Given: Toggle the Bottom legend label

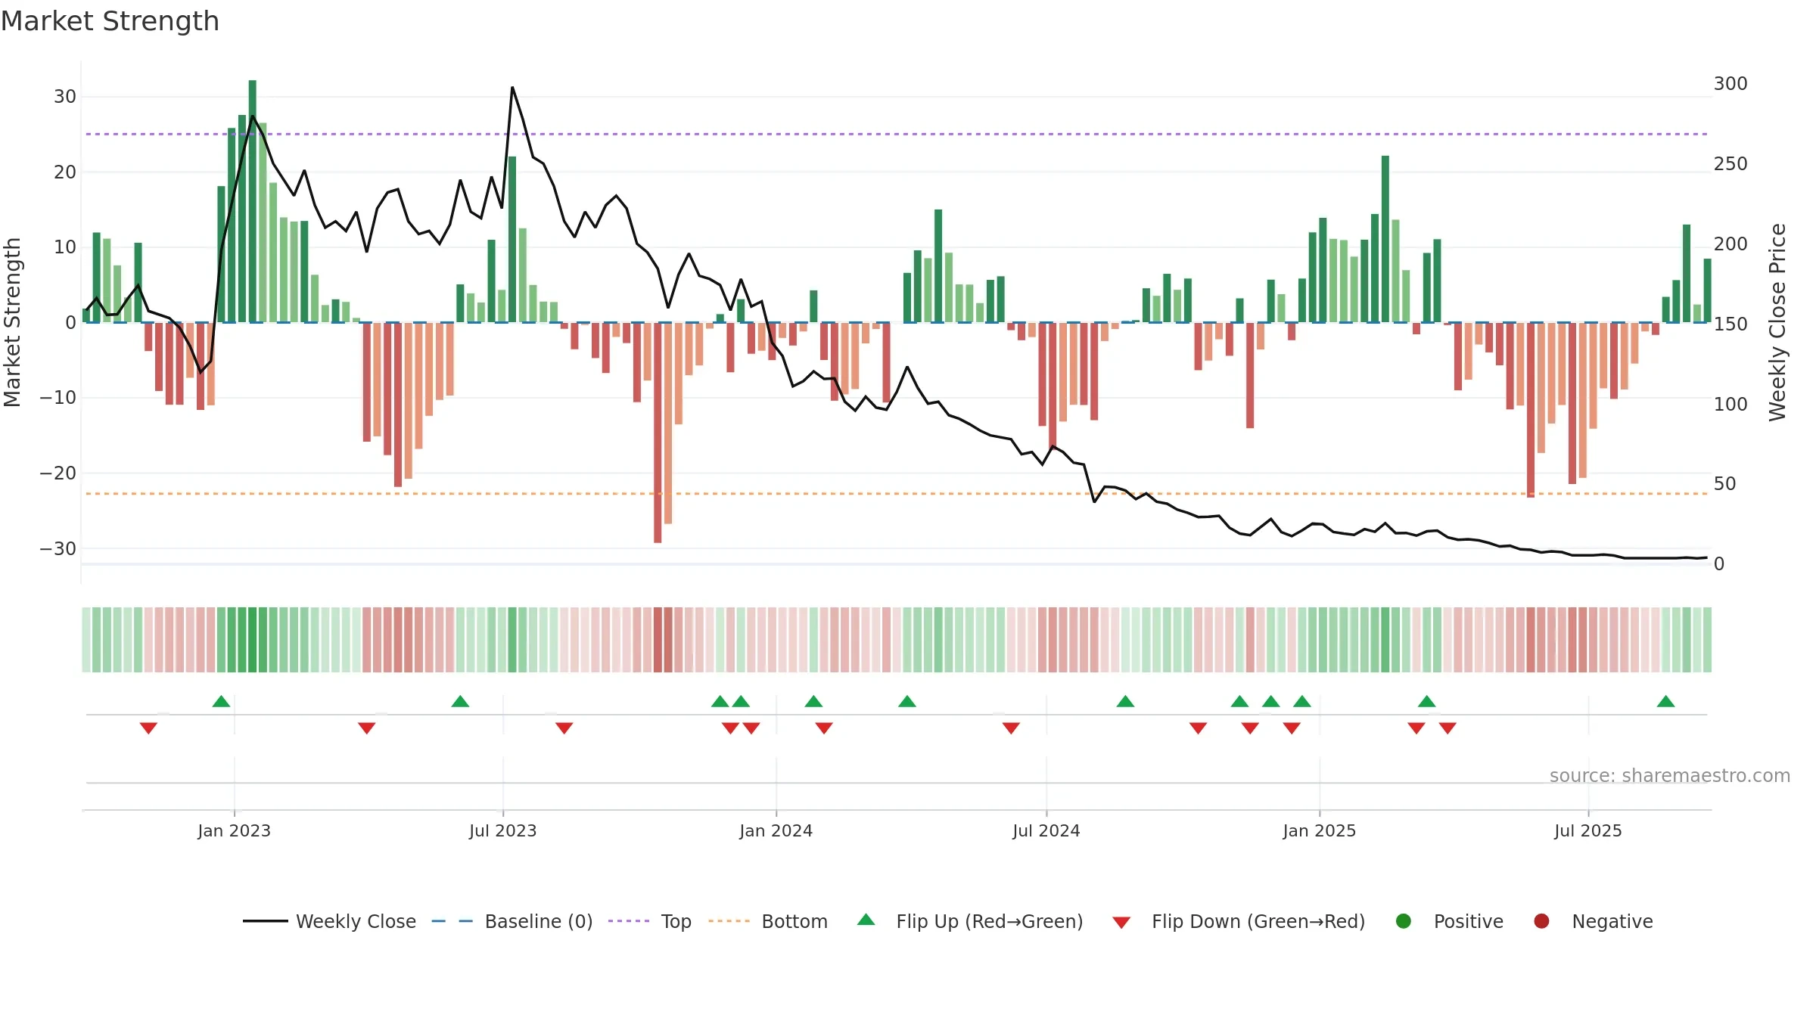Looking at the screenshot, I should 794,922.
